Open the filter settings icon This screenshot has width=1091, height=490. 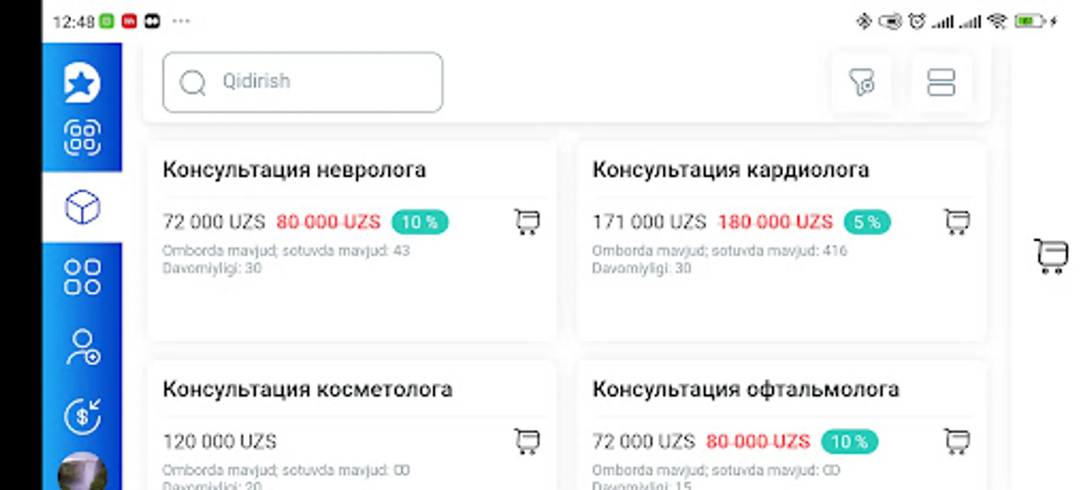click(862, 83)
